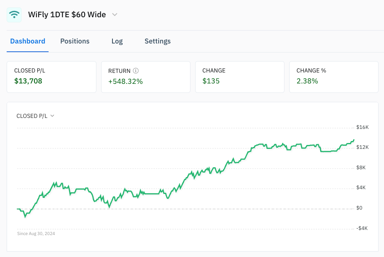Switch to the Positions tab
This screenshot has width=384, height=257.
(x=74, y=41)
